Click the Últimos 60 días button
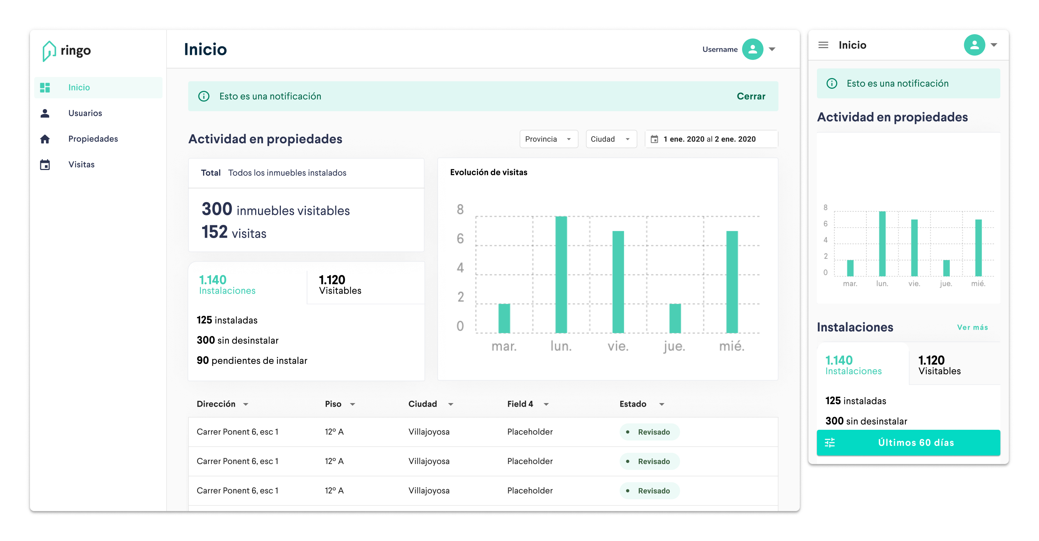1039x541 pixels. point(908,443)
